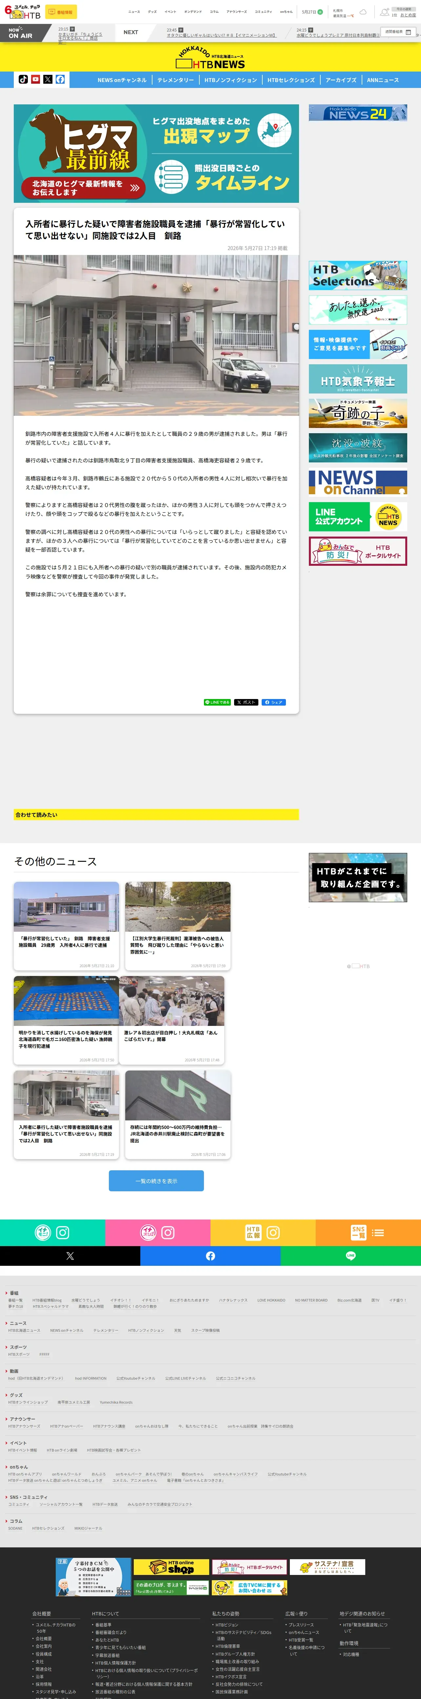The width and height of the screenshot is (421, 1699).
Task: Click the プレスリリース footer link
Action: [x=301, y=1625]
